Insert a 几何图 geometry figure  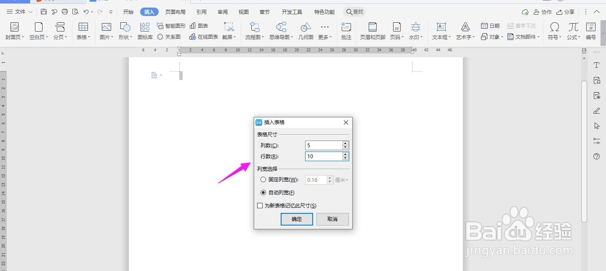click(x=306, y=31)
